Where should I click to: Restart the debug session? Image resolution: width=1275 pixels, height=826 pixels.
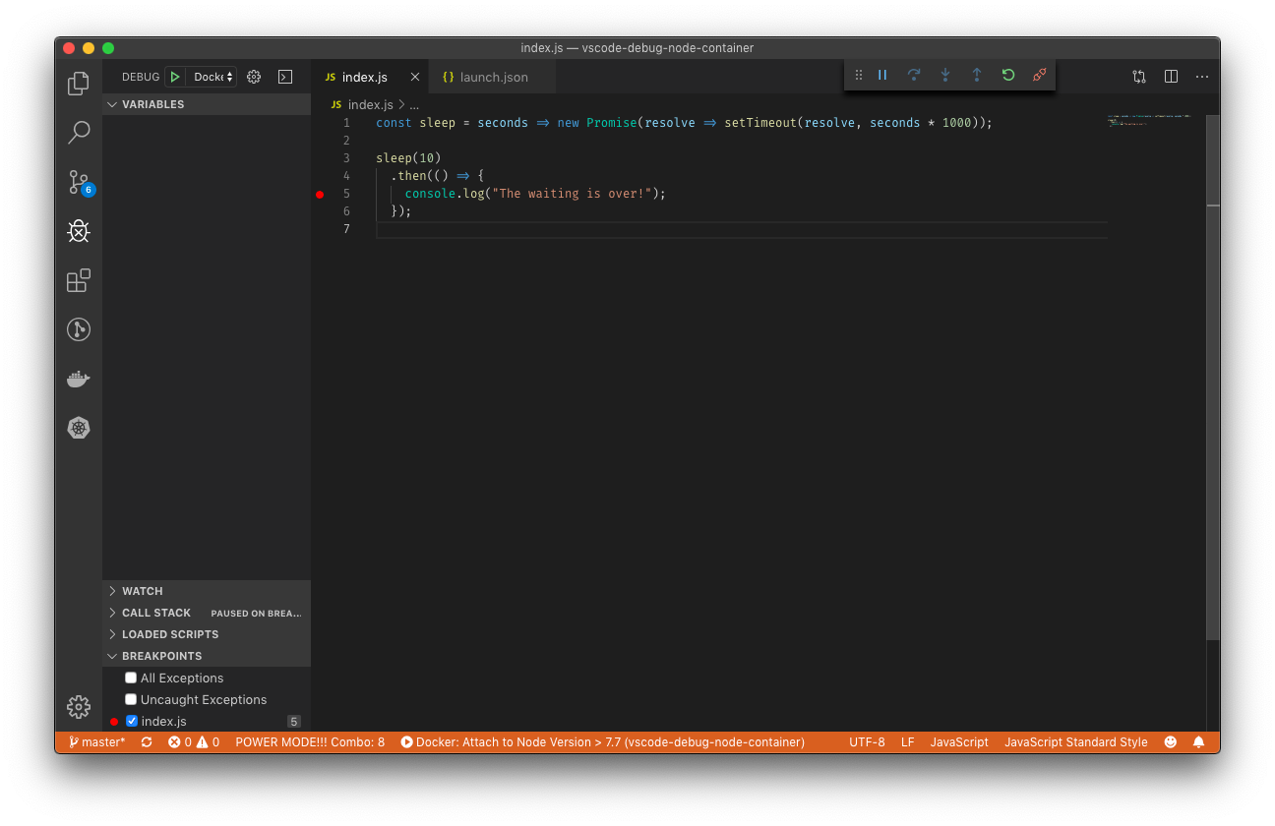tap(1008, 75)
